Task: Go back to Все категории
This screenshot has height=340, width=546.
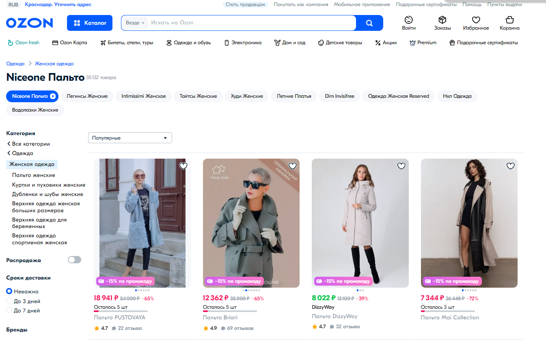Action: [x=28, y=144]
